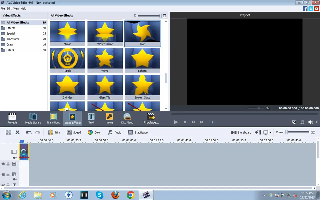Select the Draw folder
This screenshot has width=320, height=200.
24,44
